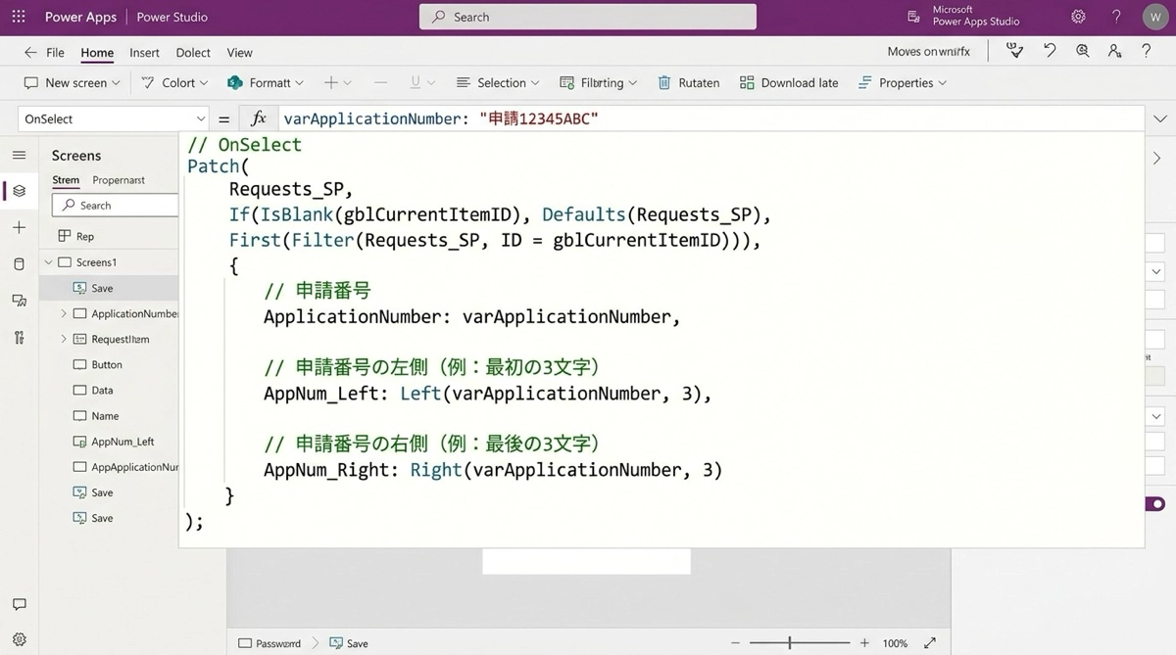Toggle the purple switch in properties pane
Image resolution: width=1176 pixels, height=655 pixels.
1155,503
